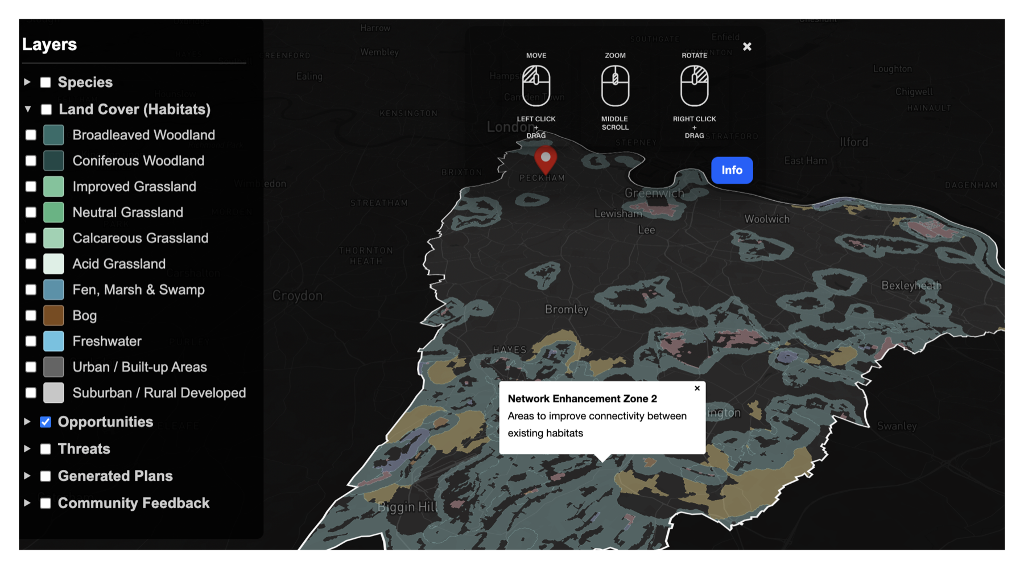Select the Opportunities layer label
This screenshot has width=1024, height=569.
tap(105, 422)
